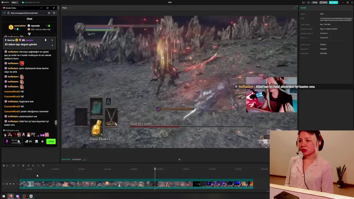
Task: Open the Player panel options menu
Action: tap(295, 8)
